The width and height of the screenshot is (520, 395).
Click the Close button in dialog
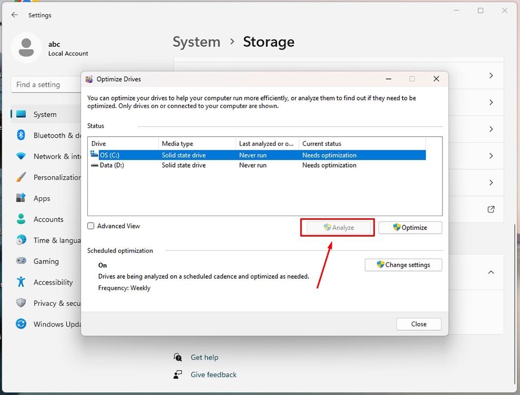419,324
